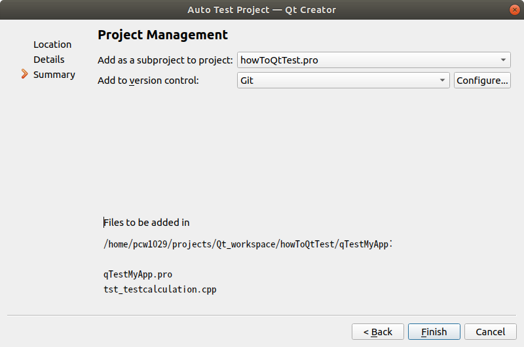Click the Project Management heading
The image size is (524, 347).
pos(162,35)
